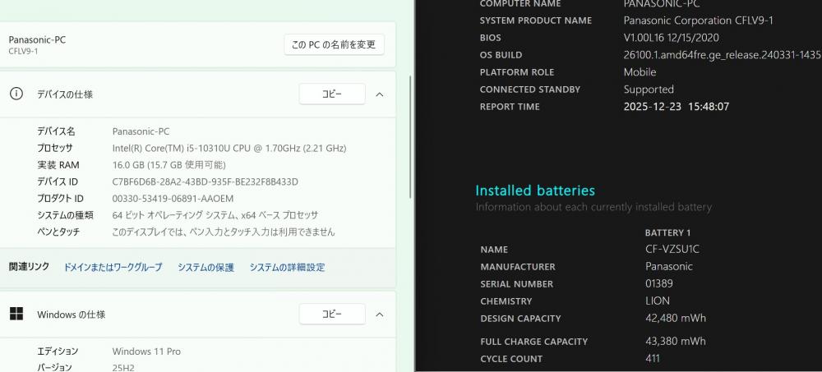Select the プロセッサ label

(x=54, y=149)
